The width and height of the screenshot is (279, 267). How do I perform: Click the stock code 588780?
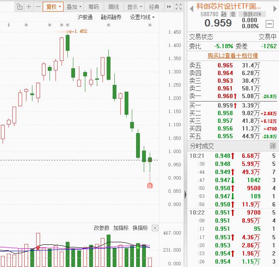[209, 14]
